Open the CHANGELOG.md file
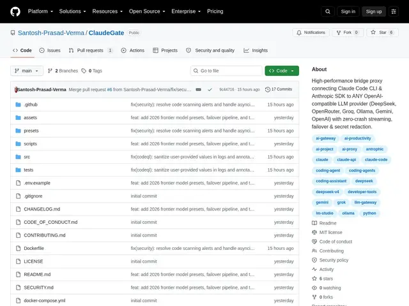The image size is (409, 306). click(42, 209)
